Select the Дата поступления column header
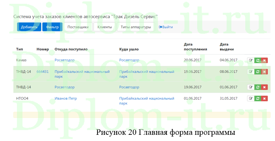 pos(195,47)
